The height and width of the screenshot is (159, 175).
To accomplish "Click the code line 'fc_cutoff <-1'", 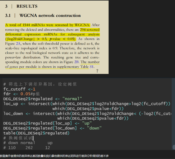I will (19, 89).
